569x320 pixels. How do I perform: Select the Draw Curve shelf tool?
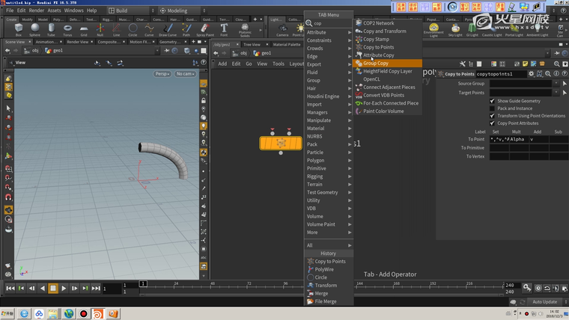click(167, 29)
